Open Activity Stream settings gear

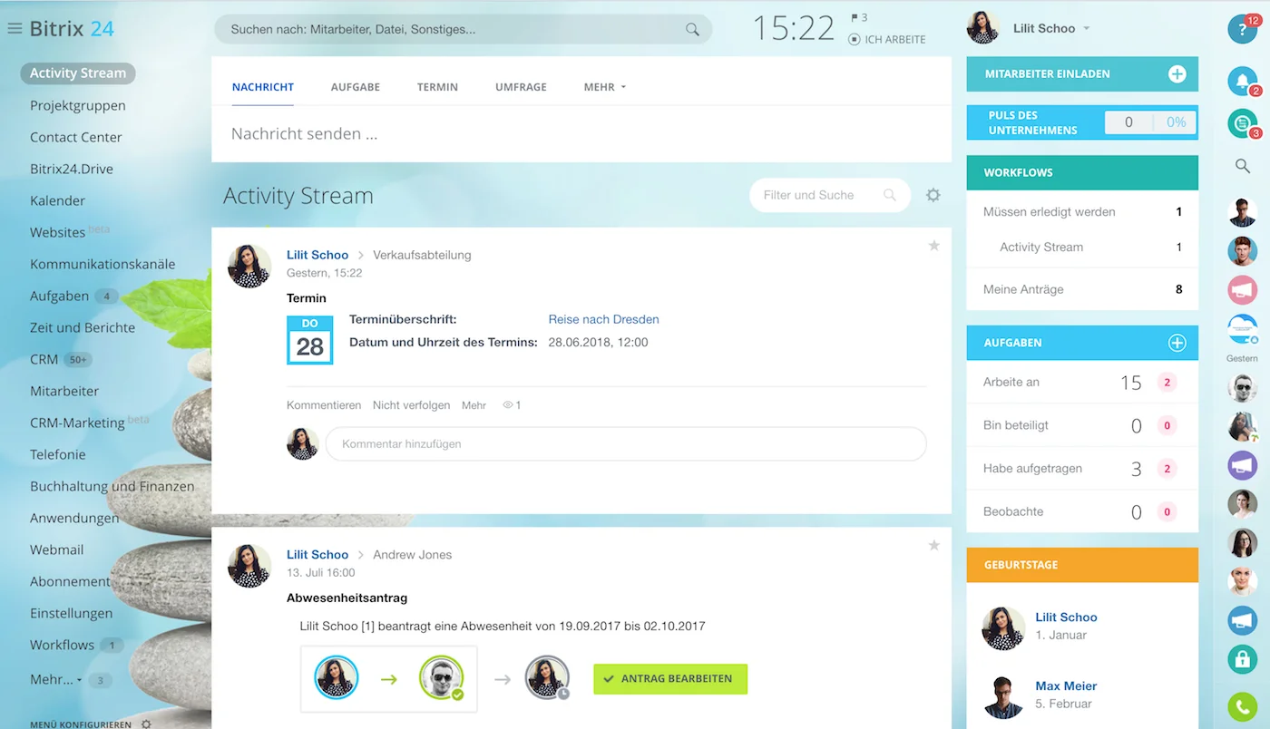click(933, 195)
